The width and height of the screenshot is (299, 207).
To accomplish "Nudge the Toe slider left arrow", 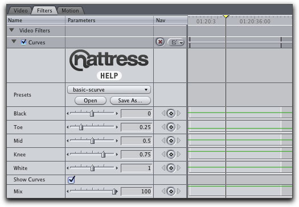I will (x=68, y=127).
